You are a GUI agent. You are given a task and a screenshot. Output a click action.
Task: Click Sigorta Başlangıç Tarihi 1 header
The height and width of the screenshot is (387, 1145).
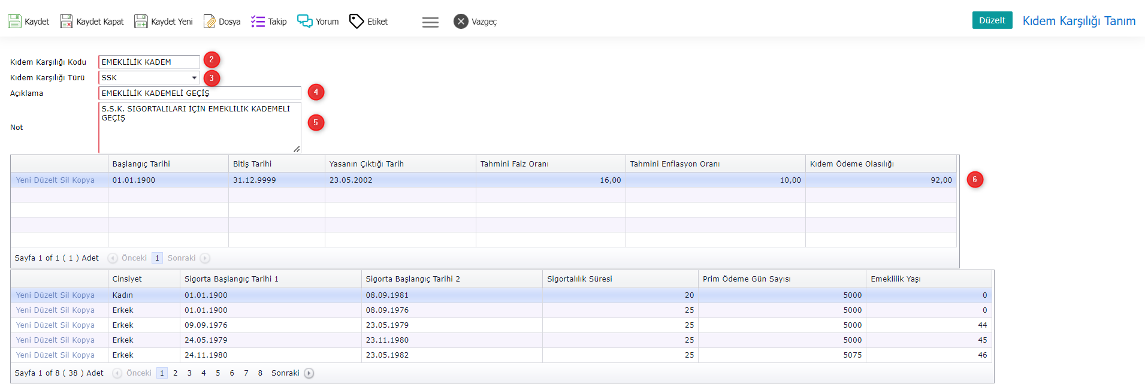pos(271,279)
